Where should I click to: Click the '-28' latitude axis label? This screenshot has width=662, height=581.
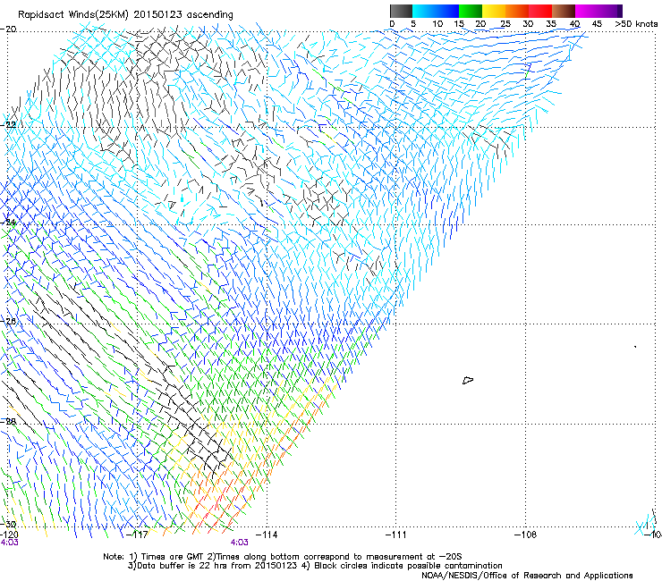pyautogui.click(x=9, y=421)
